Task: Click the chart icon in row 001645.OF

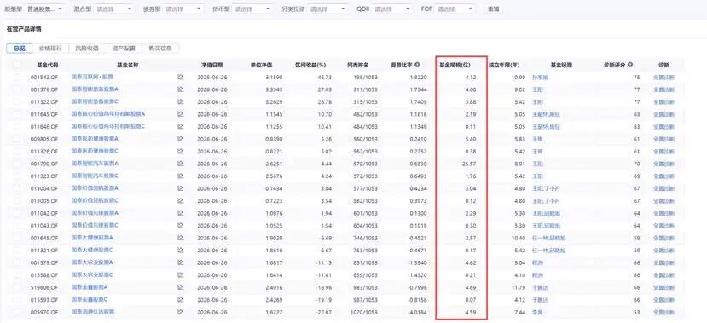Action: point(181,238)
